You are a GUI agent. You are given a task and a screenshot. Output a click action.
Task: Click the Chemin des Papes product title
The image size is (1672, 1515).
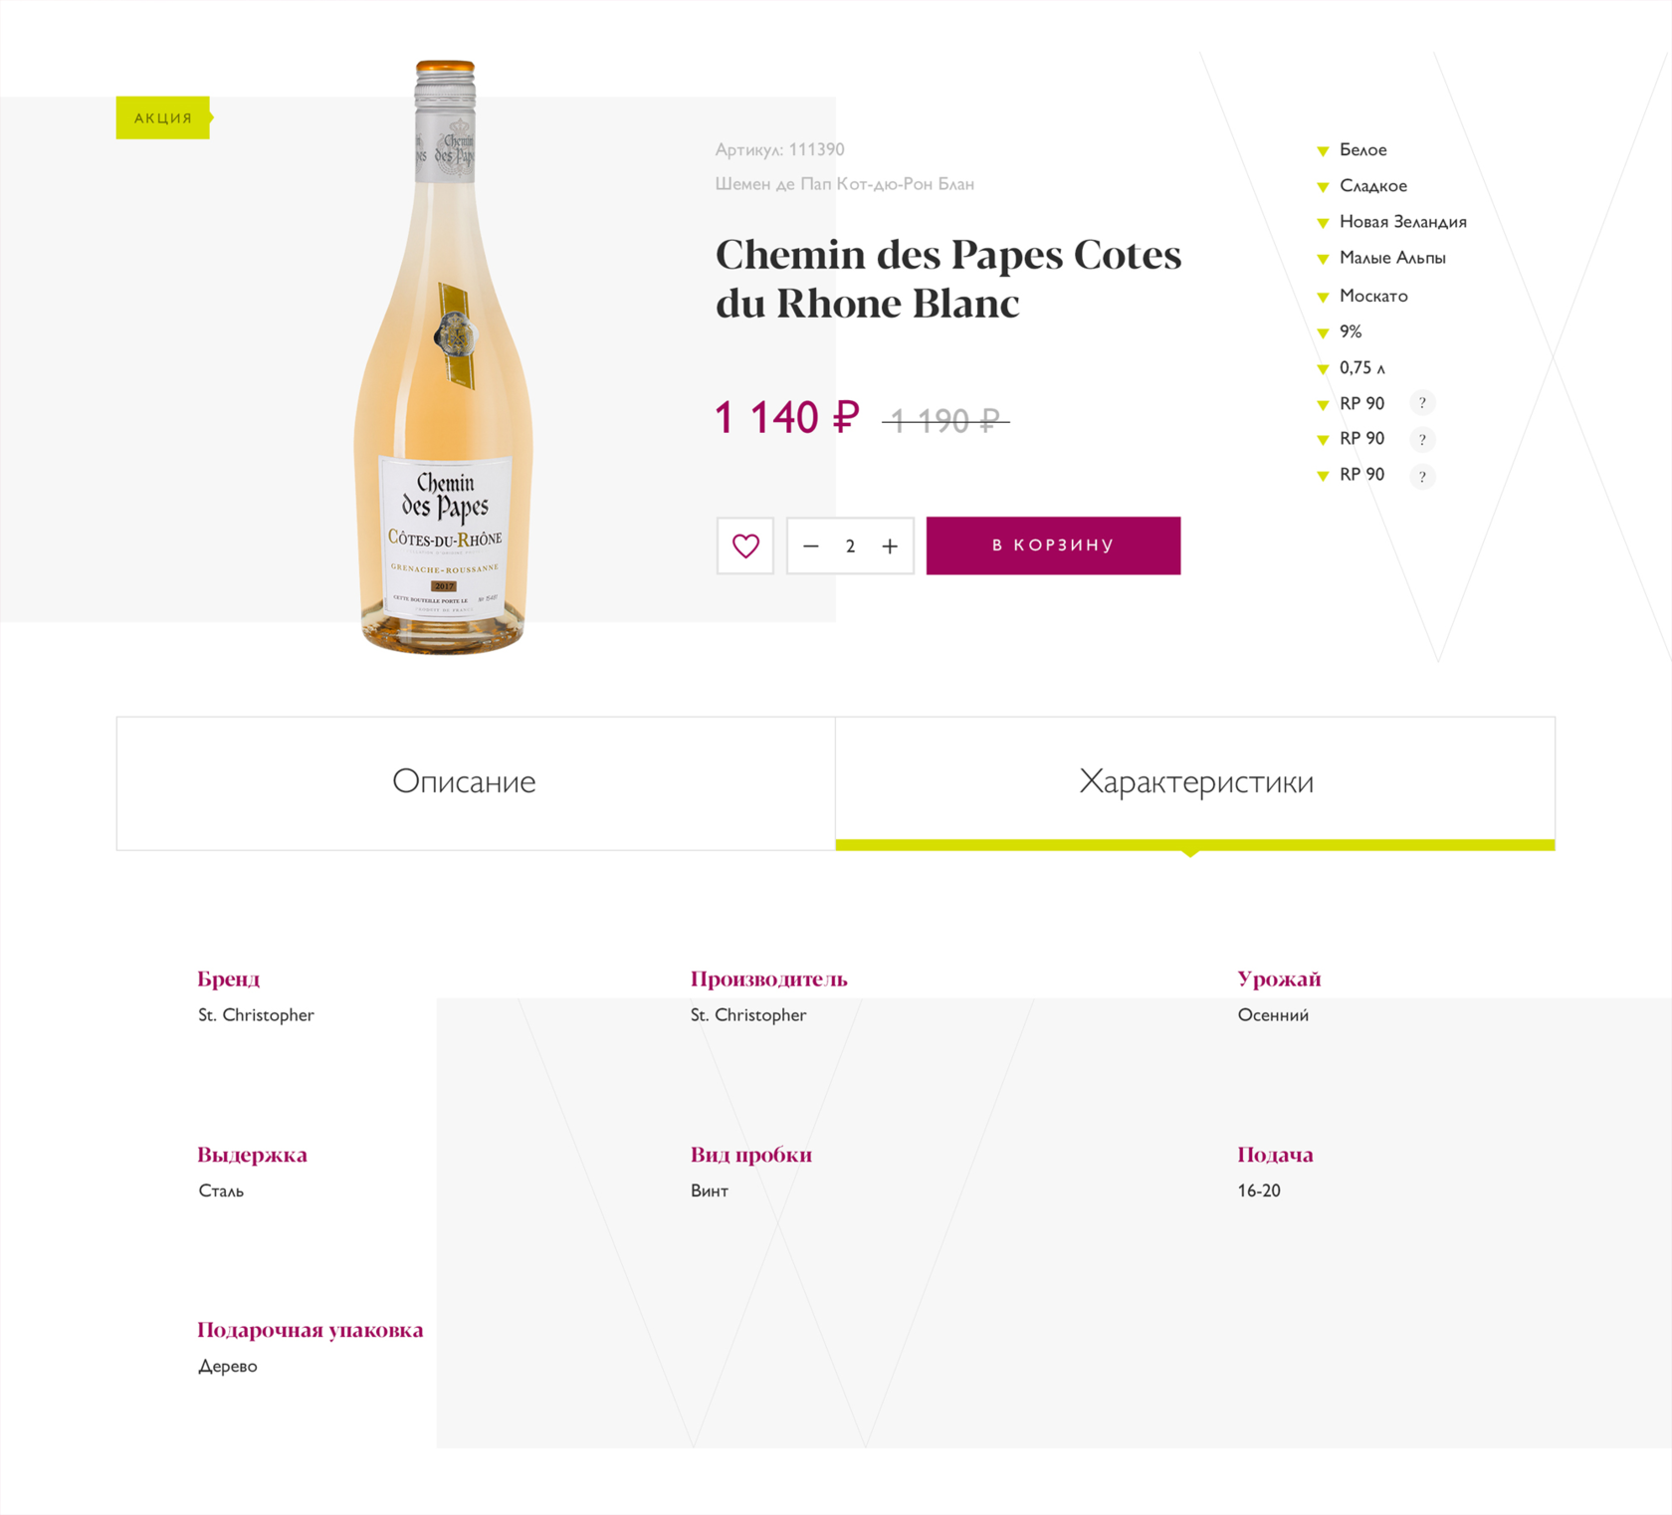click(947, 278)
